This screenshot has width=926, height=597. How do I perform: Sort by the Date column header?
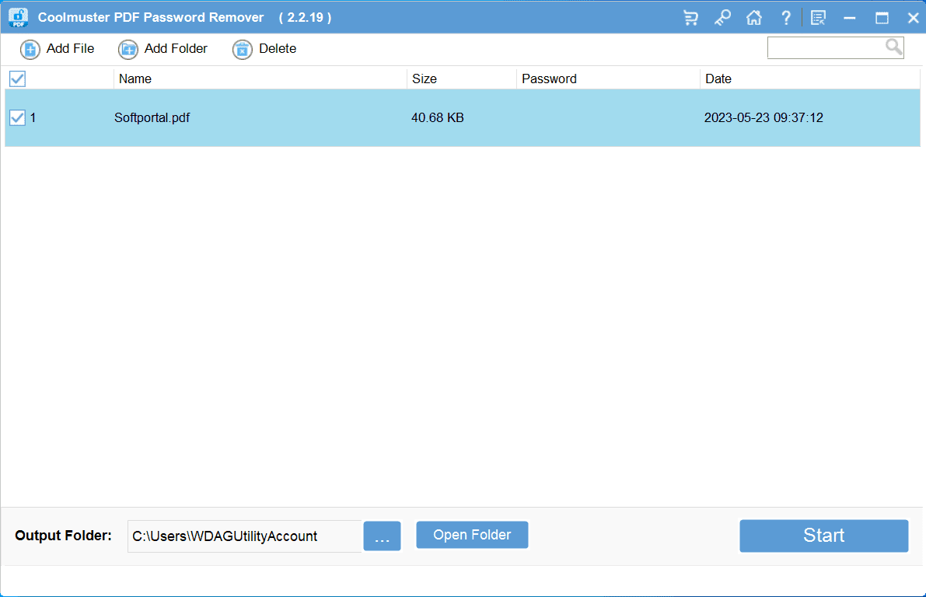[809, 79]
